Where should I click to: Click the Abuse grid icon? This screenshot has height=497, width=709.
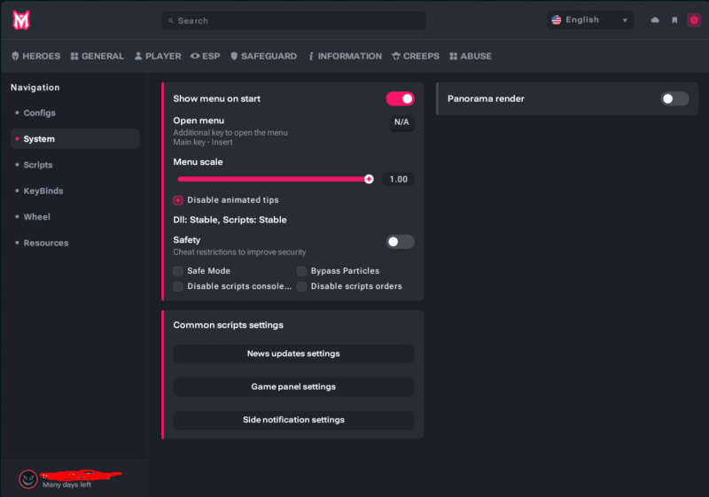point(454,56)
